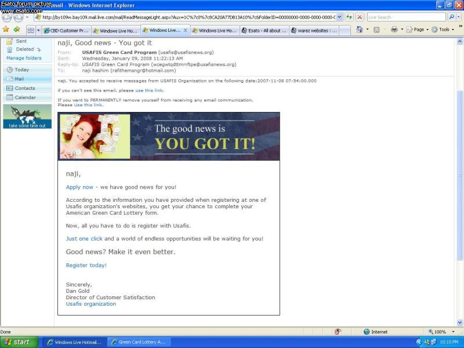Switch to the CBD Customer Pr... tab

tap(66, 31)
